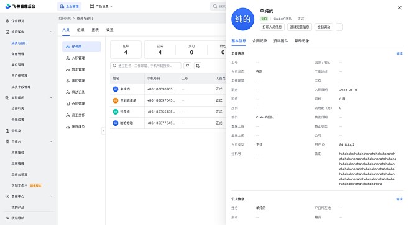Image resolution: width=409 pixels, height=225 pixels.
Task: Click the blue avatar in the first table row
Action: pyautogui.click(x=116, y=89)
